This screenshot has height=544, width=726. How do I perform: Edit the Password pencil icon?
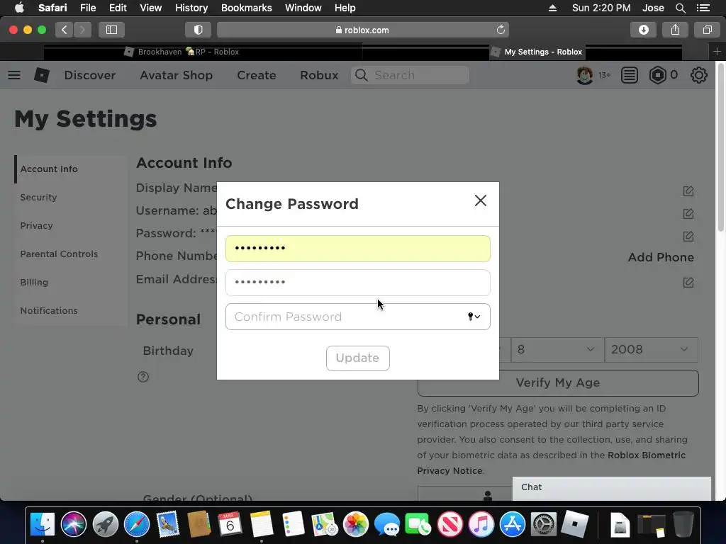pyautogui.click(x=688, y=237)
